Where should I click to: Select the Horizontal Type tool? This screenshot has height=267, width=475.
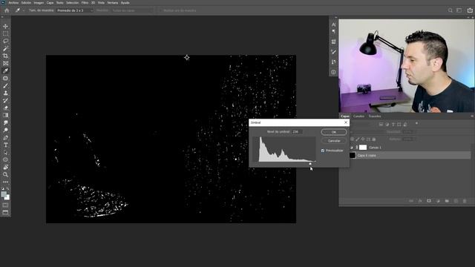5,145
